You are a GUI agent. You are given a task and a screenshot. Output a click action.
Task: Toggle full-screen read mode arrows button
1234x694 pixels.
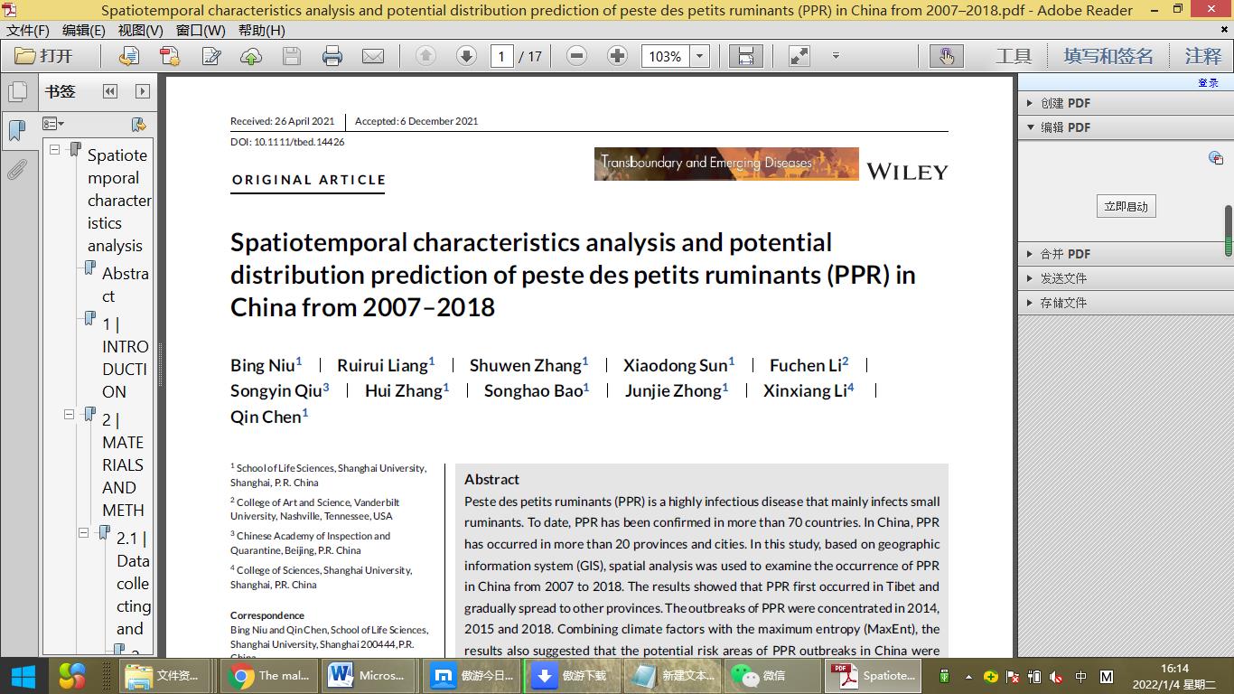(799, 56)
